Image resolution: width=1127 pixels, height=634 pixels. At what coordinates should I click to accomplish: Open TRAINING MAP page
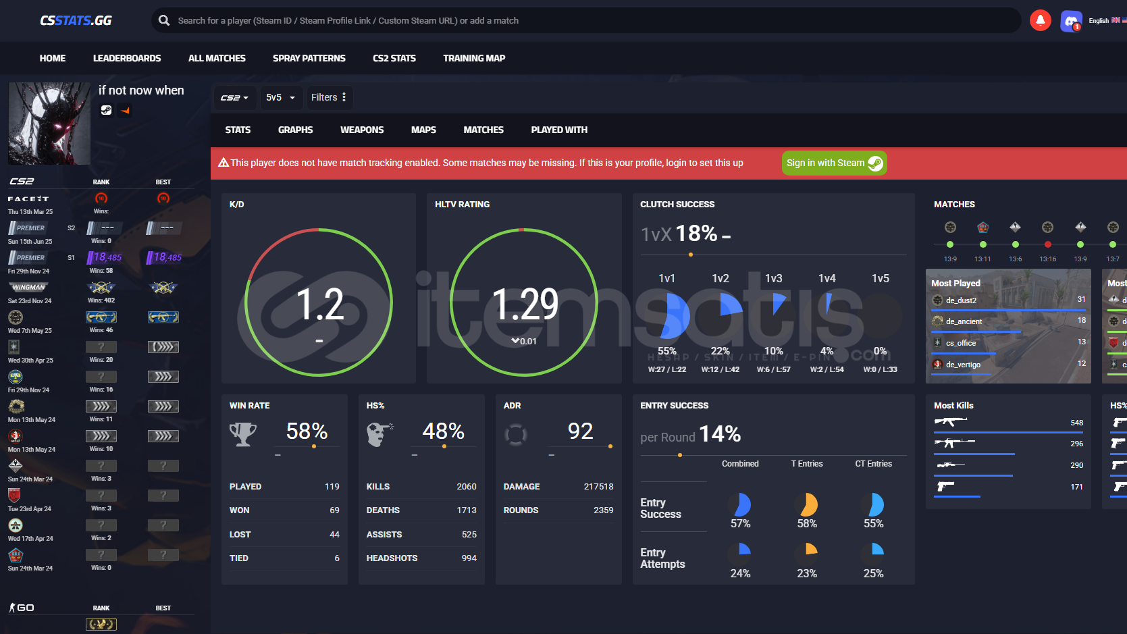tap(474, 58)
